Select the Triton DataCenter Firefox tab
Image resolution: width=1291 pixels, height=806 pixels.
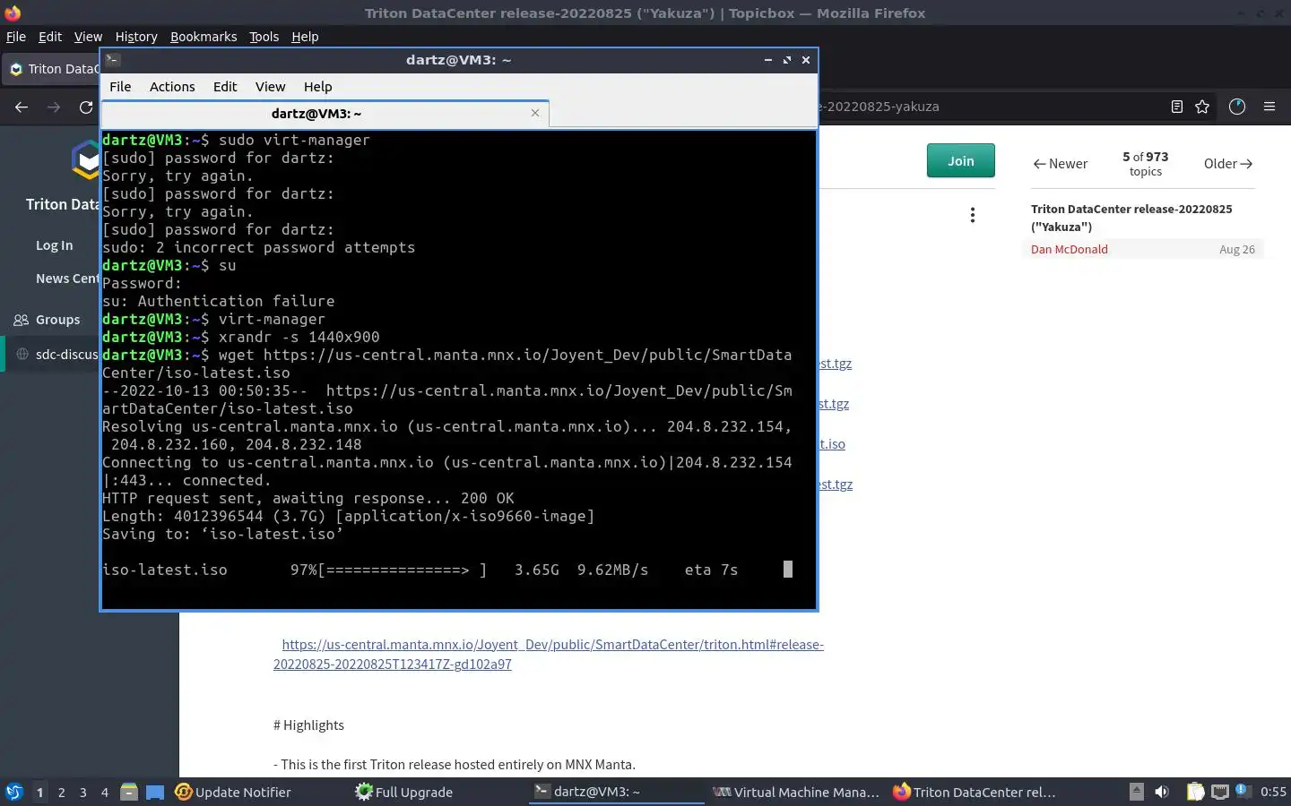[52, 69]
